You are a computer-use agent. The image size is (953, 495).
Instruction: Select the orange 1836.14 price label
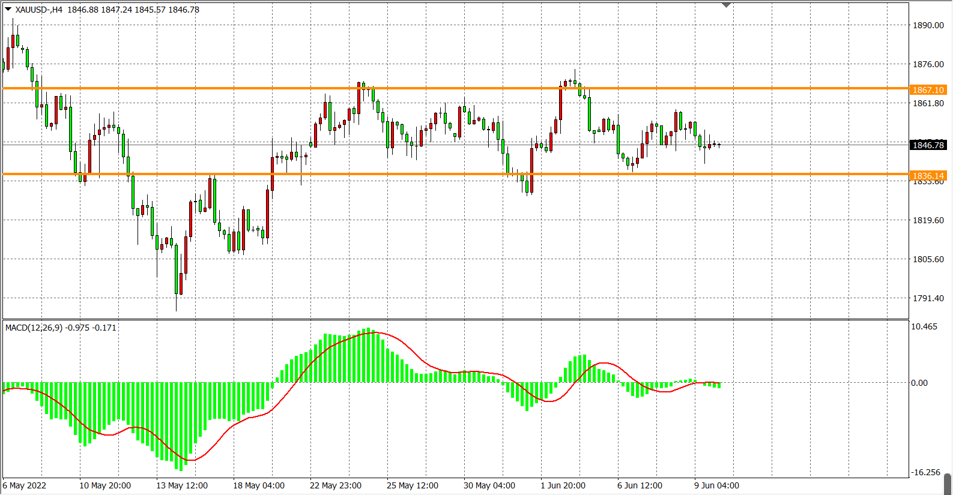coord(928,176)
